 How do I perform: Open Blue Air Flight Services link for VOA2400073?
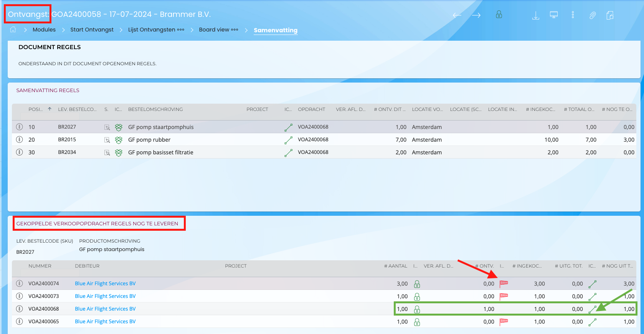pyautogui.click(x=105, y=296)
